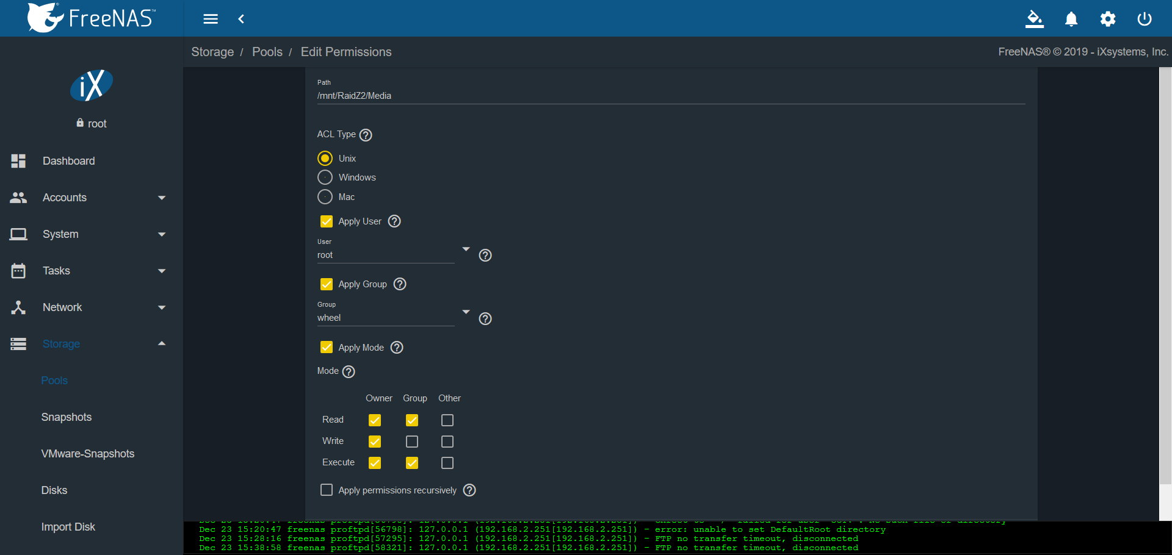Click the Storage stack icon
Viewport: 1172px width, 555px height.
click(x=18, y=344)
